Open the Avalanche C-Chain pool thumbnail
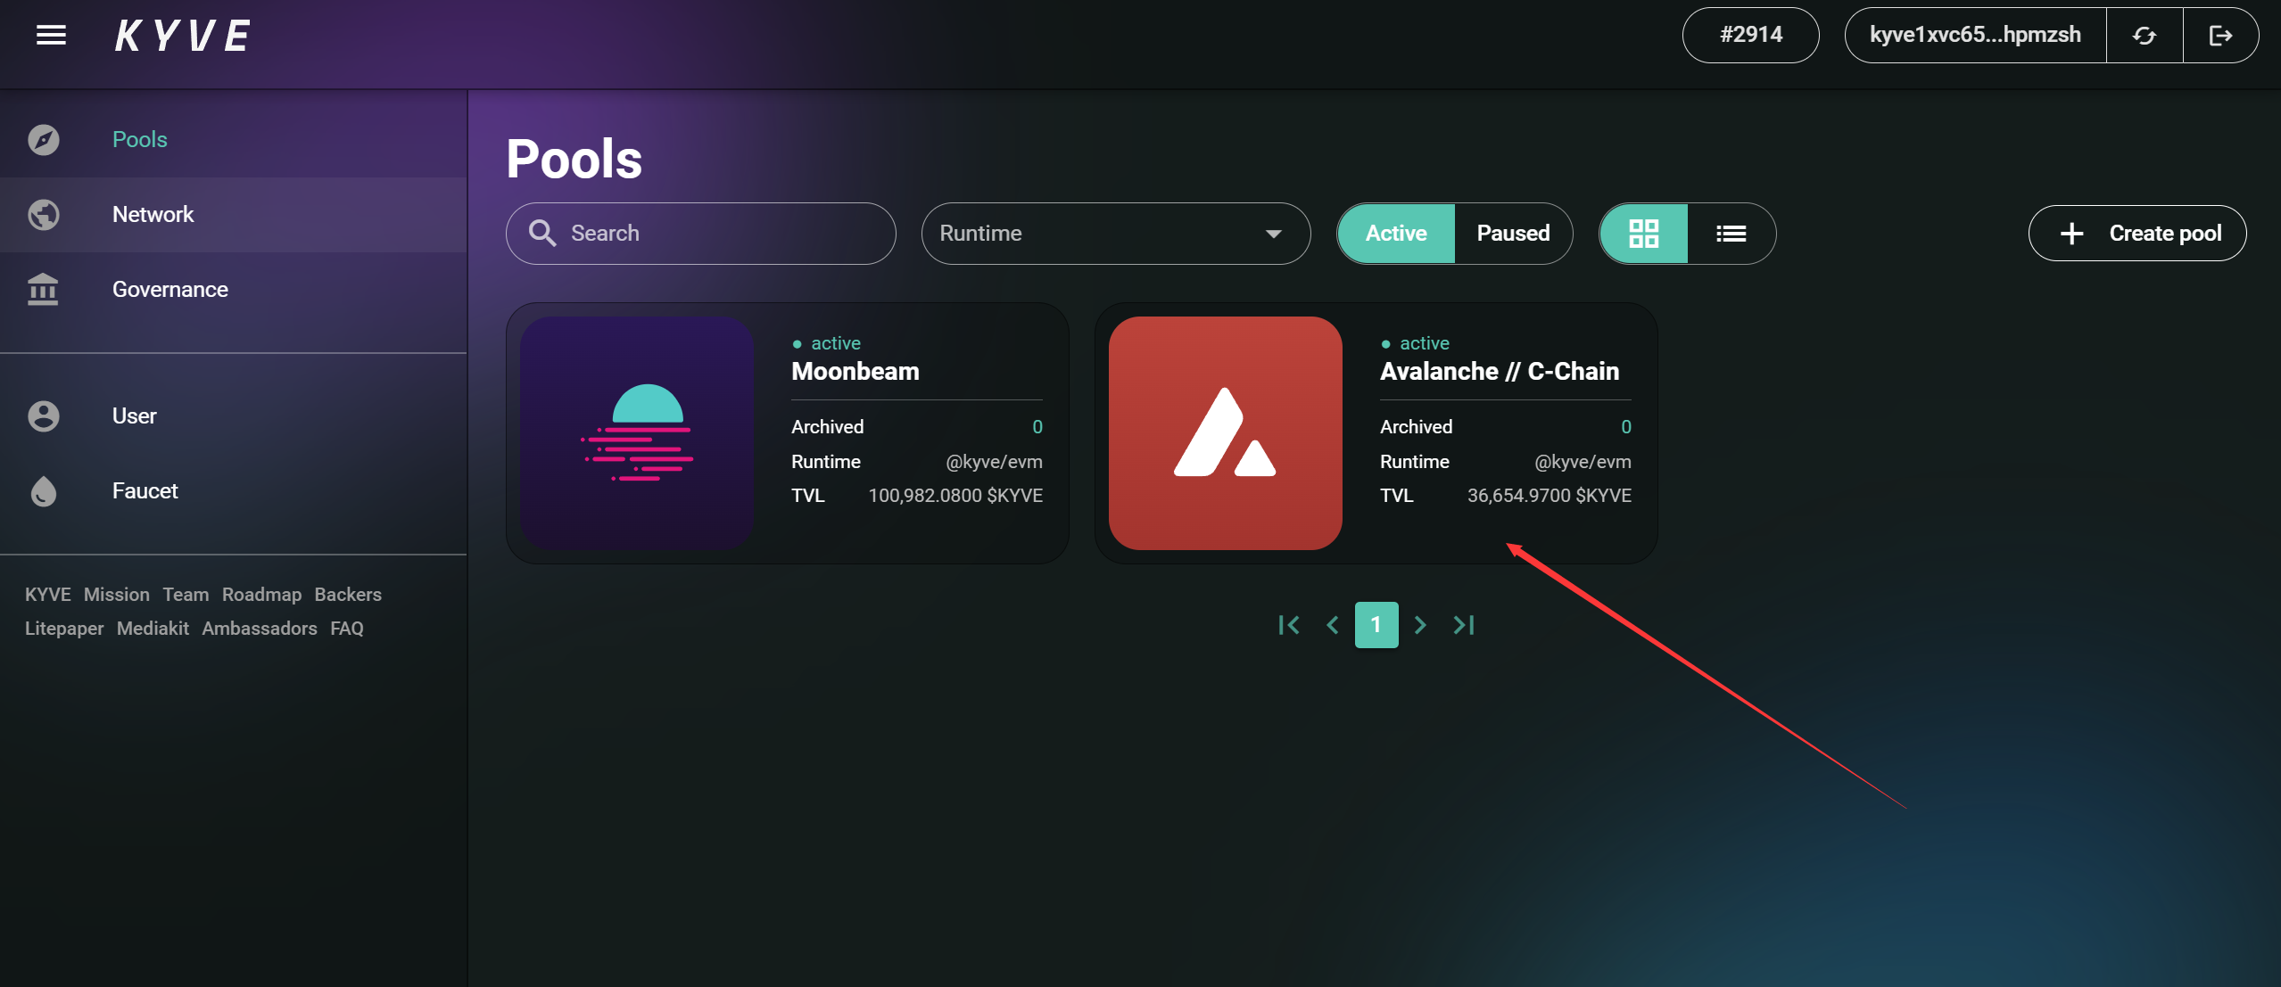This screenshot has width=2281, height=987. (x=1225, y=433)
